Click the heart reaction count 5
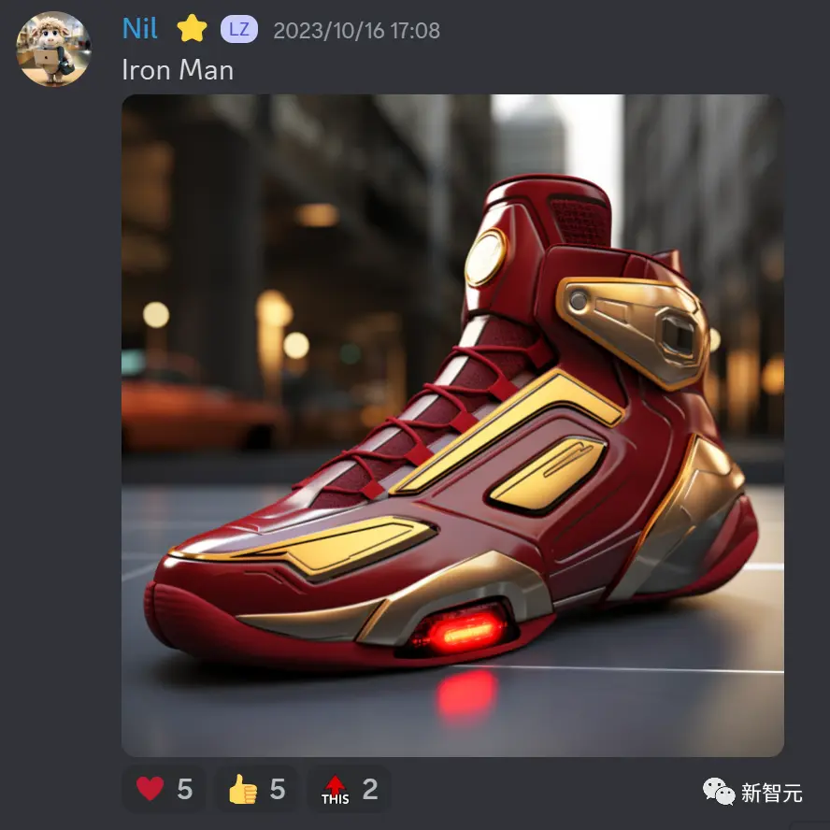This screenshot has height=830, width=830. coord(184,789)
